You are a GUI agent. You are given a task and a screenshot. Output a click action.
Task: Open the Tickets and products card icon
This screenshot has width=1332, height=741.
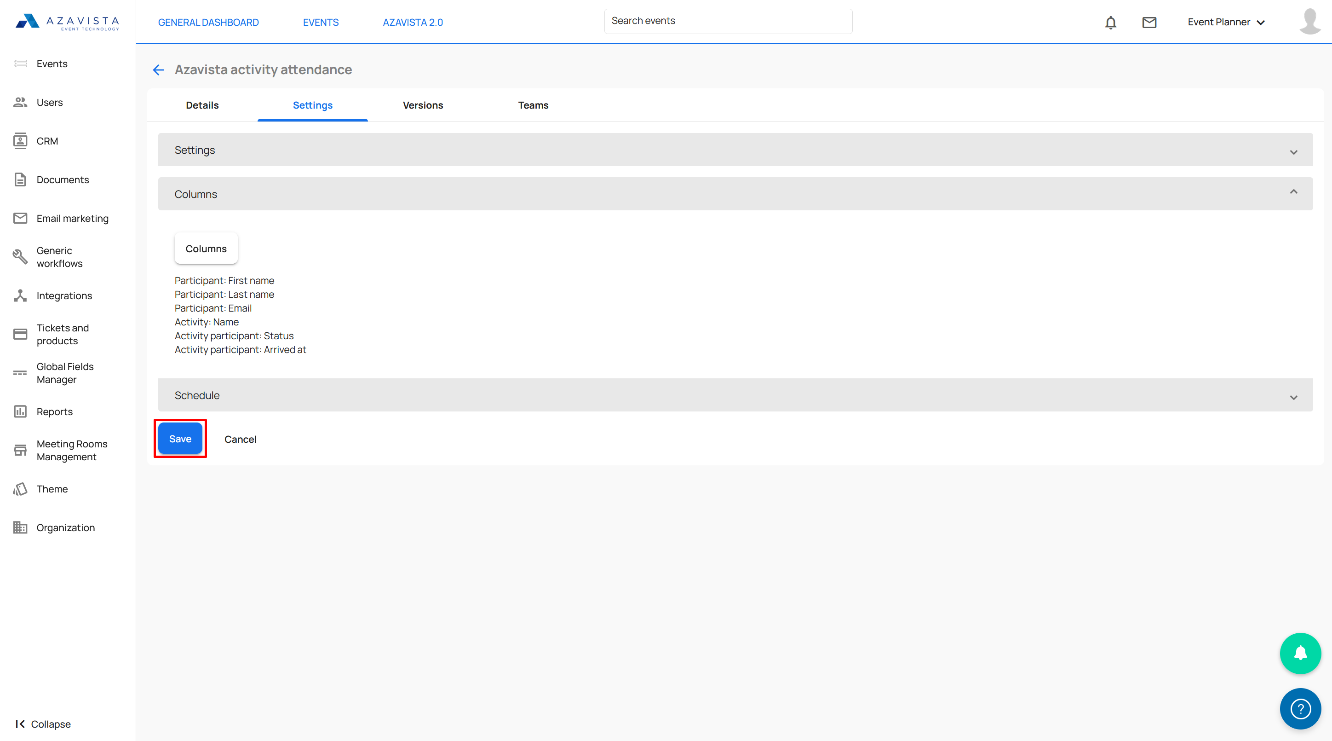click(x=20, y=334)
